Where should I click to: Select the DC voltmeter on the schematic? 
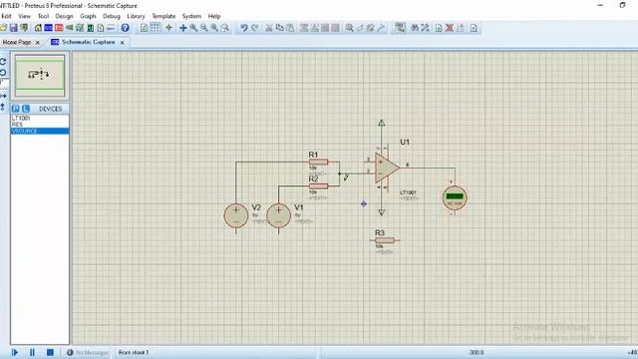pyautogui.click(x=455, y=197)
